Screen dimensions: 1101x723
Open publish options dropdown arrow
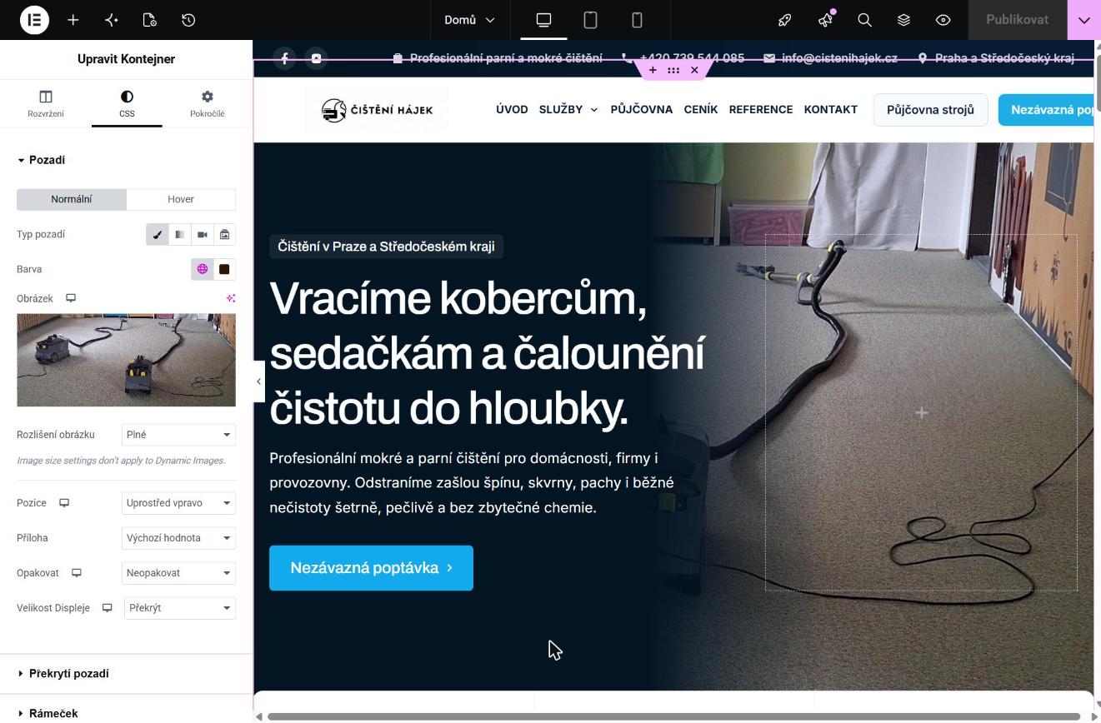(x=1083, y=20)
